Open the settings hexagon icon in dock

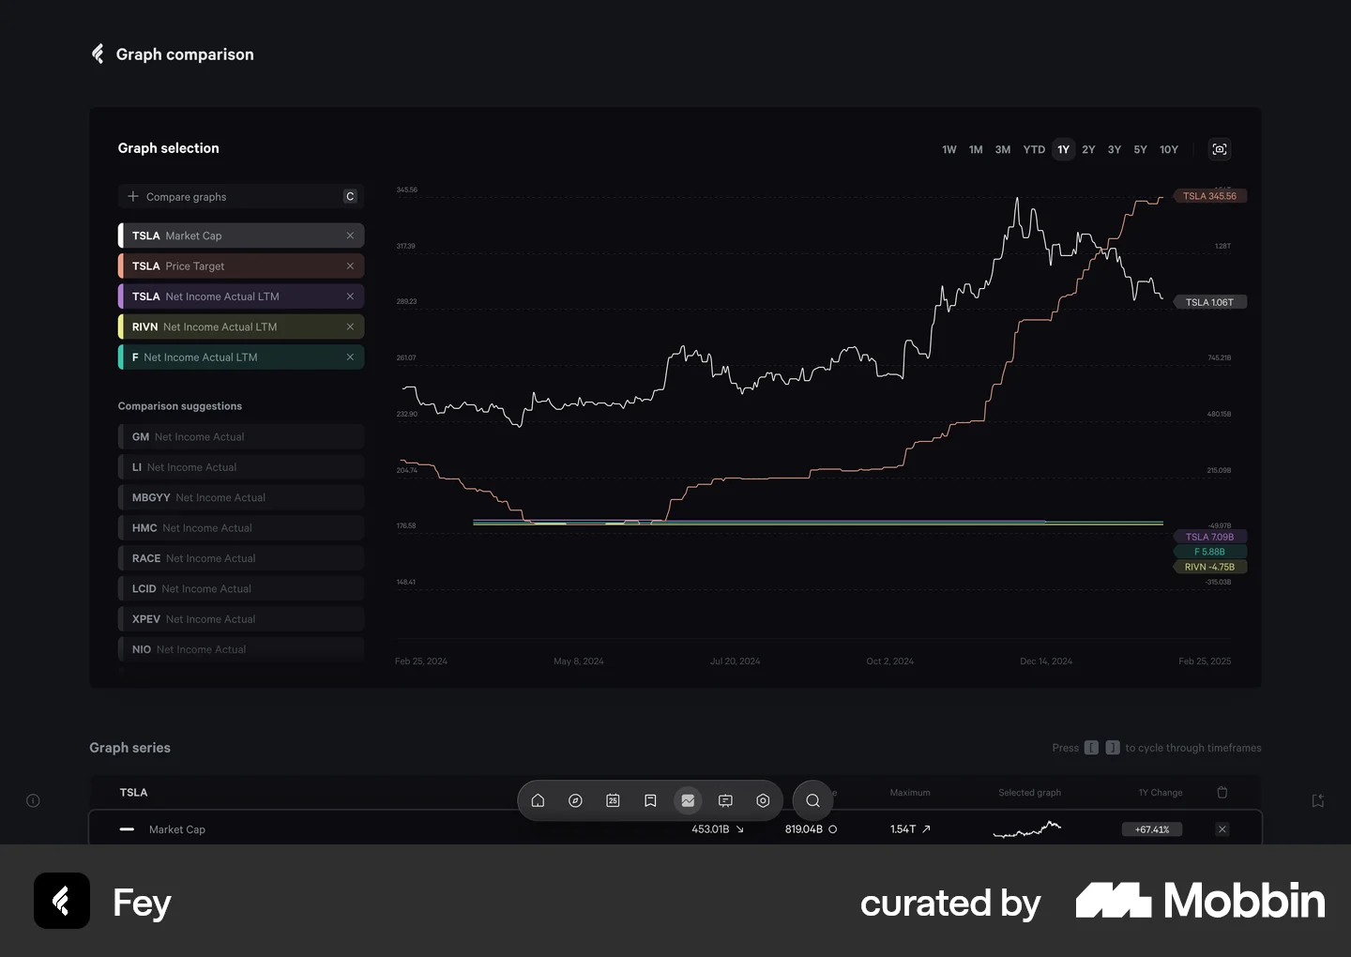tap(763, 800)
